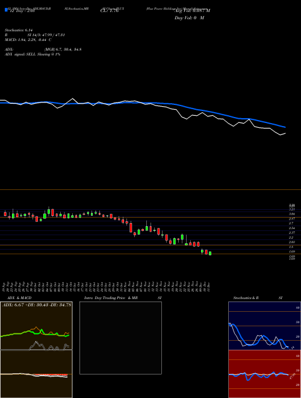Click the 'CL: 1.76' closing price label

[x=110, y=11]
